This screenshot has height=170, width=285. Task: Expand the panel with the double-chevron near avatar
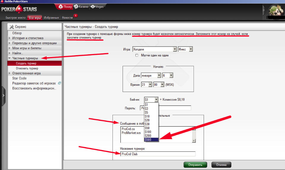pyautogui.click(x=264, y=10)
